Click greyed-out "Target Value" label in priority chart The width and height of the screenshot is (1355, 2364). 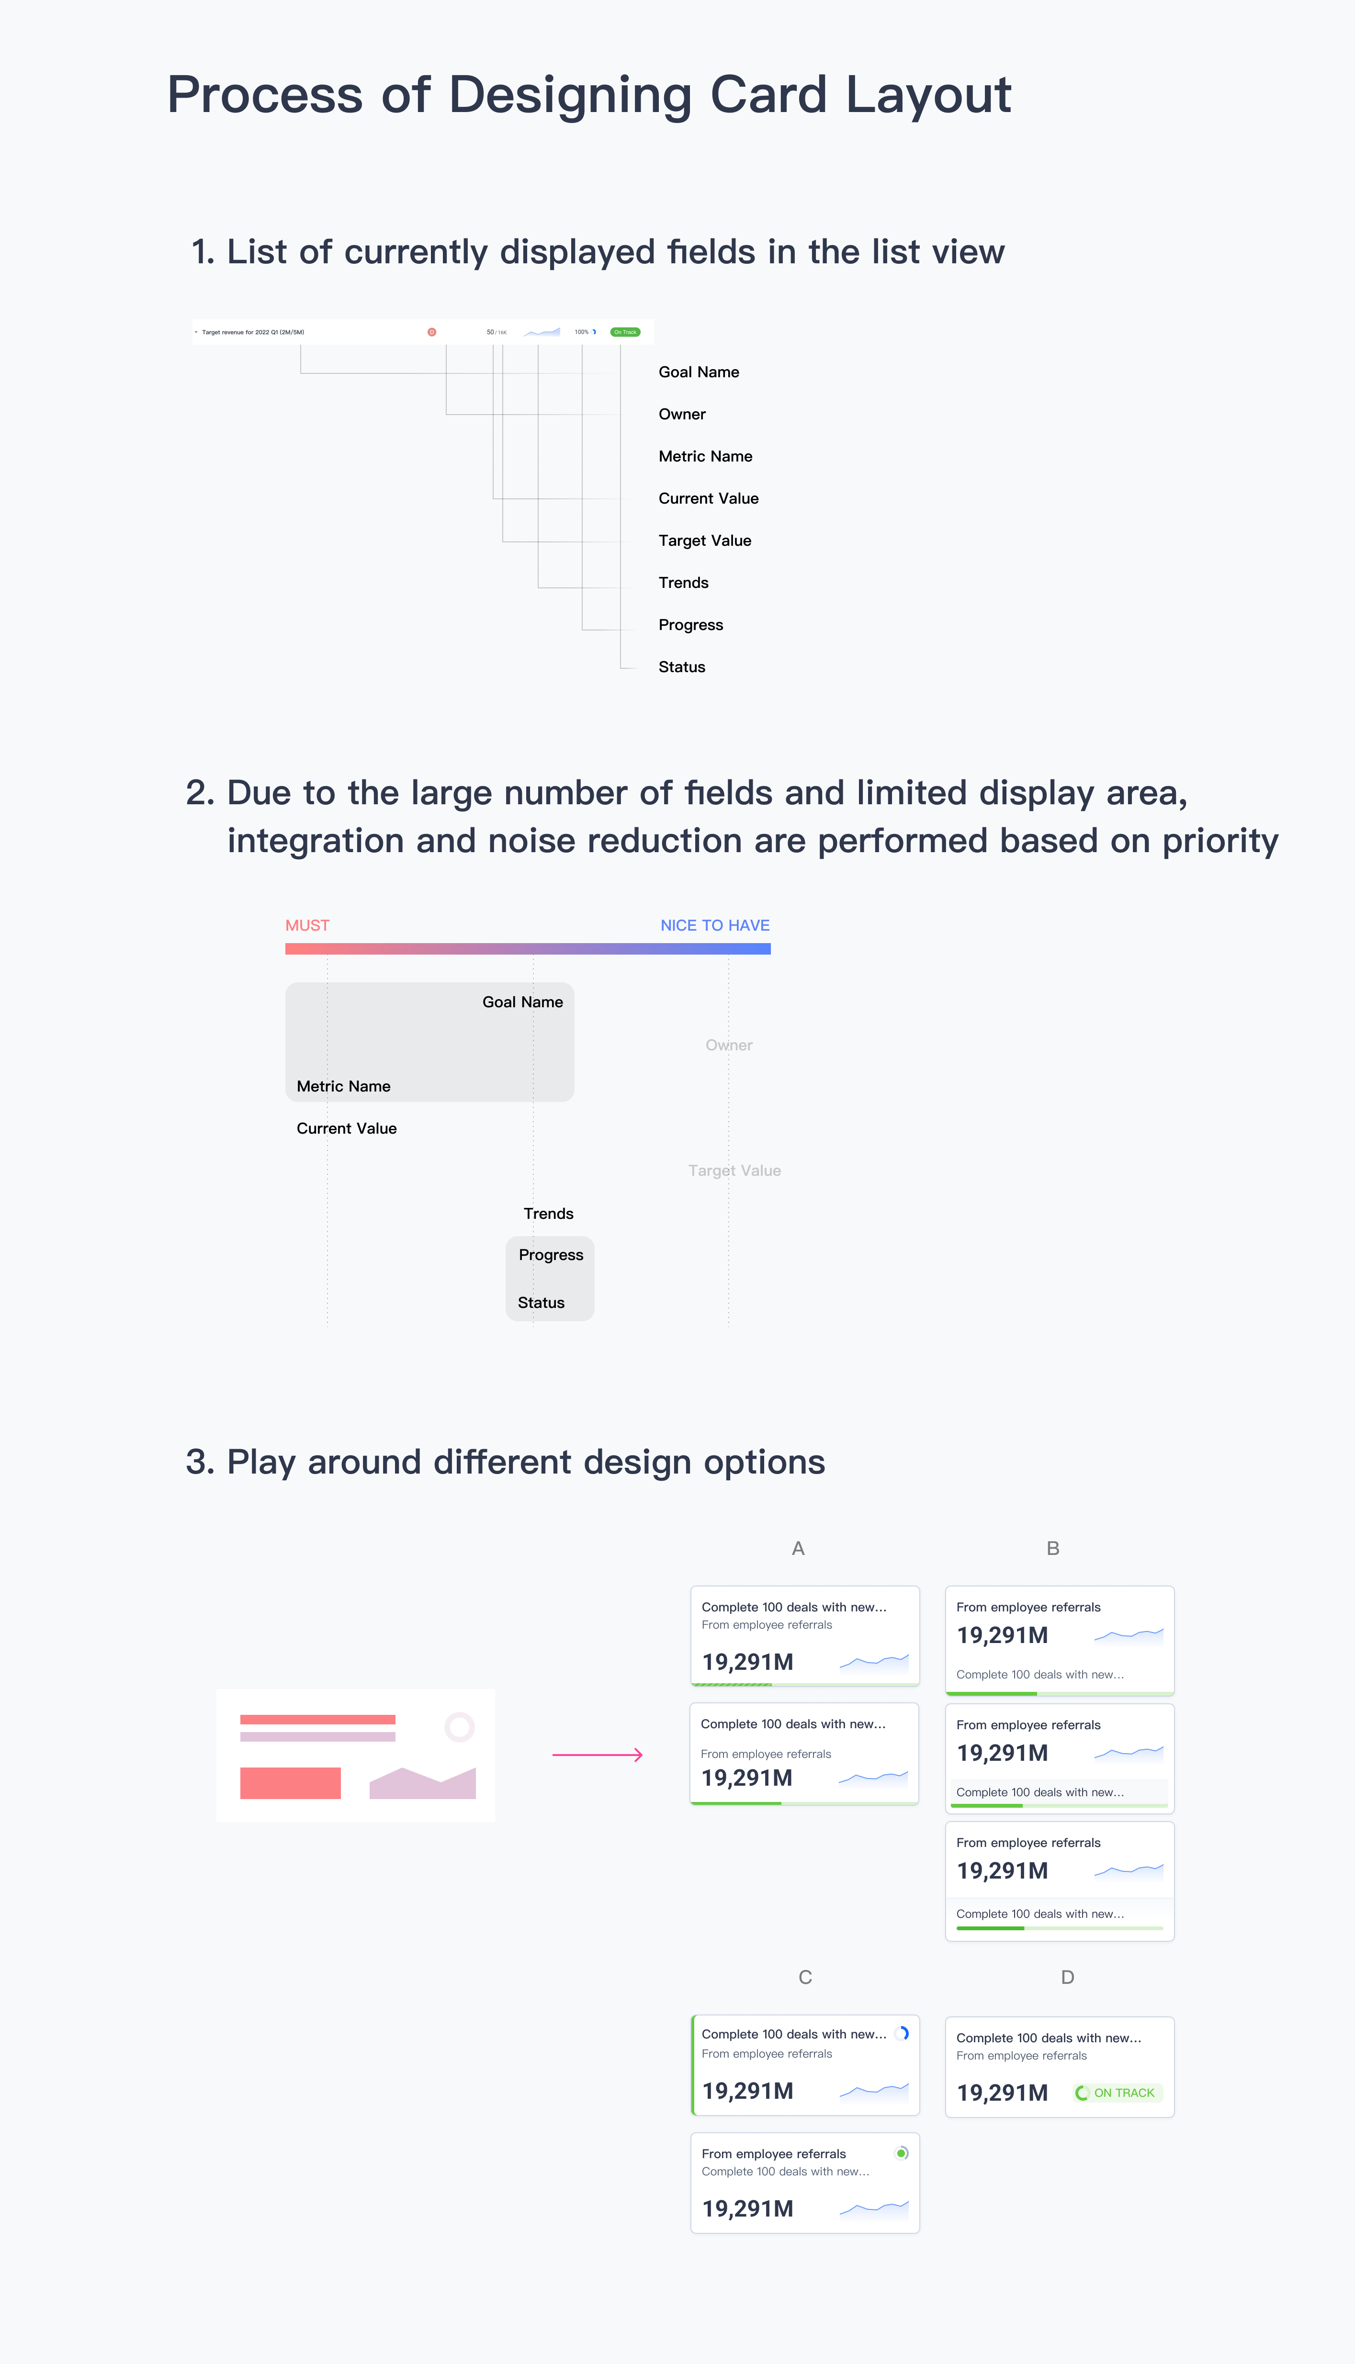click(734, 1171)
